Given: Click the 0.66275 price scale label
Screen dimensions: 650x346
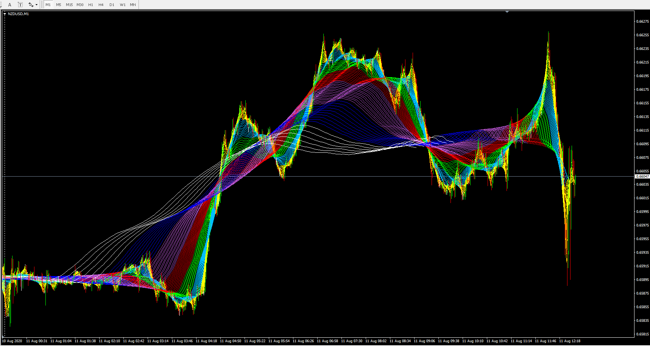Looking at the screenshot, I should (x=642, y=22).
